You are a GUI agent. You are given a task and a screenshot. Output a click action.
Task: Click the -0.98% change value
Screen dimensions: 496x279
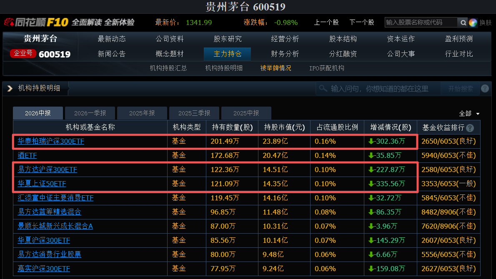[x=286, y=22]
